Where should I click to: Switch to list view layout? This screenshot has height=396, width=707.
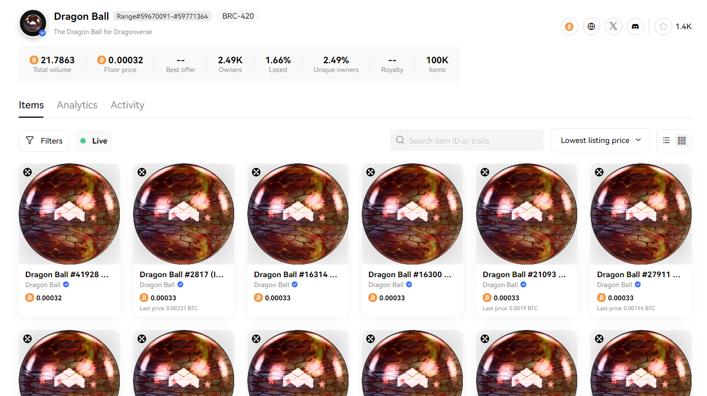click(666, 141)
